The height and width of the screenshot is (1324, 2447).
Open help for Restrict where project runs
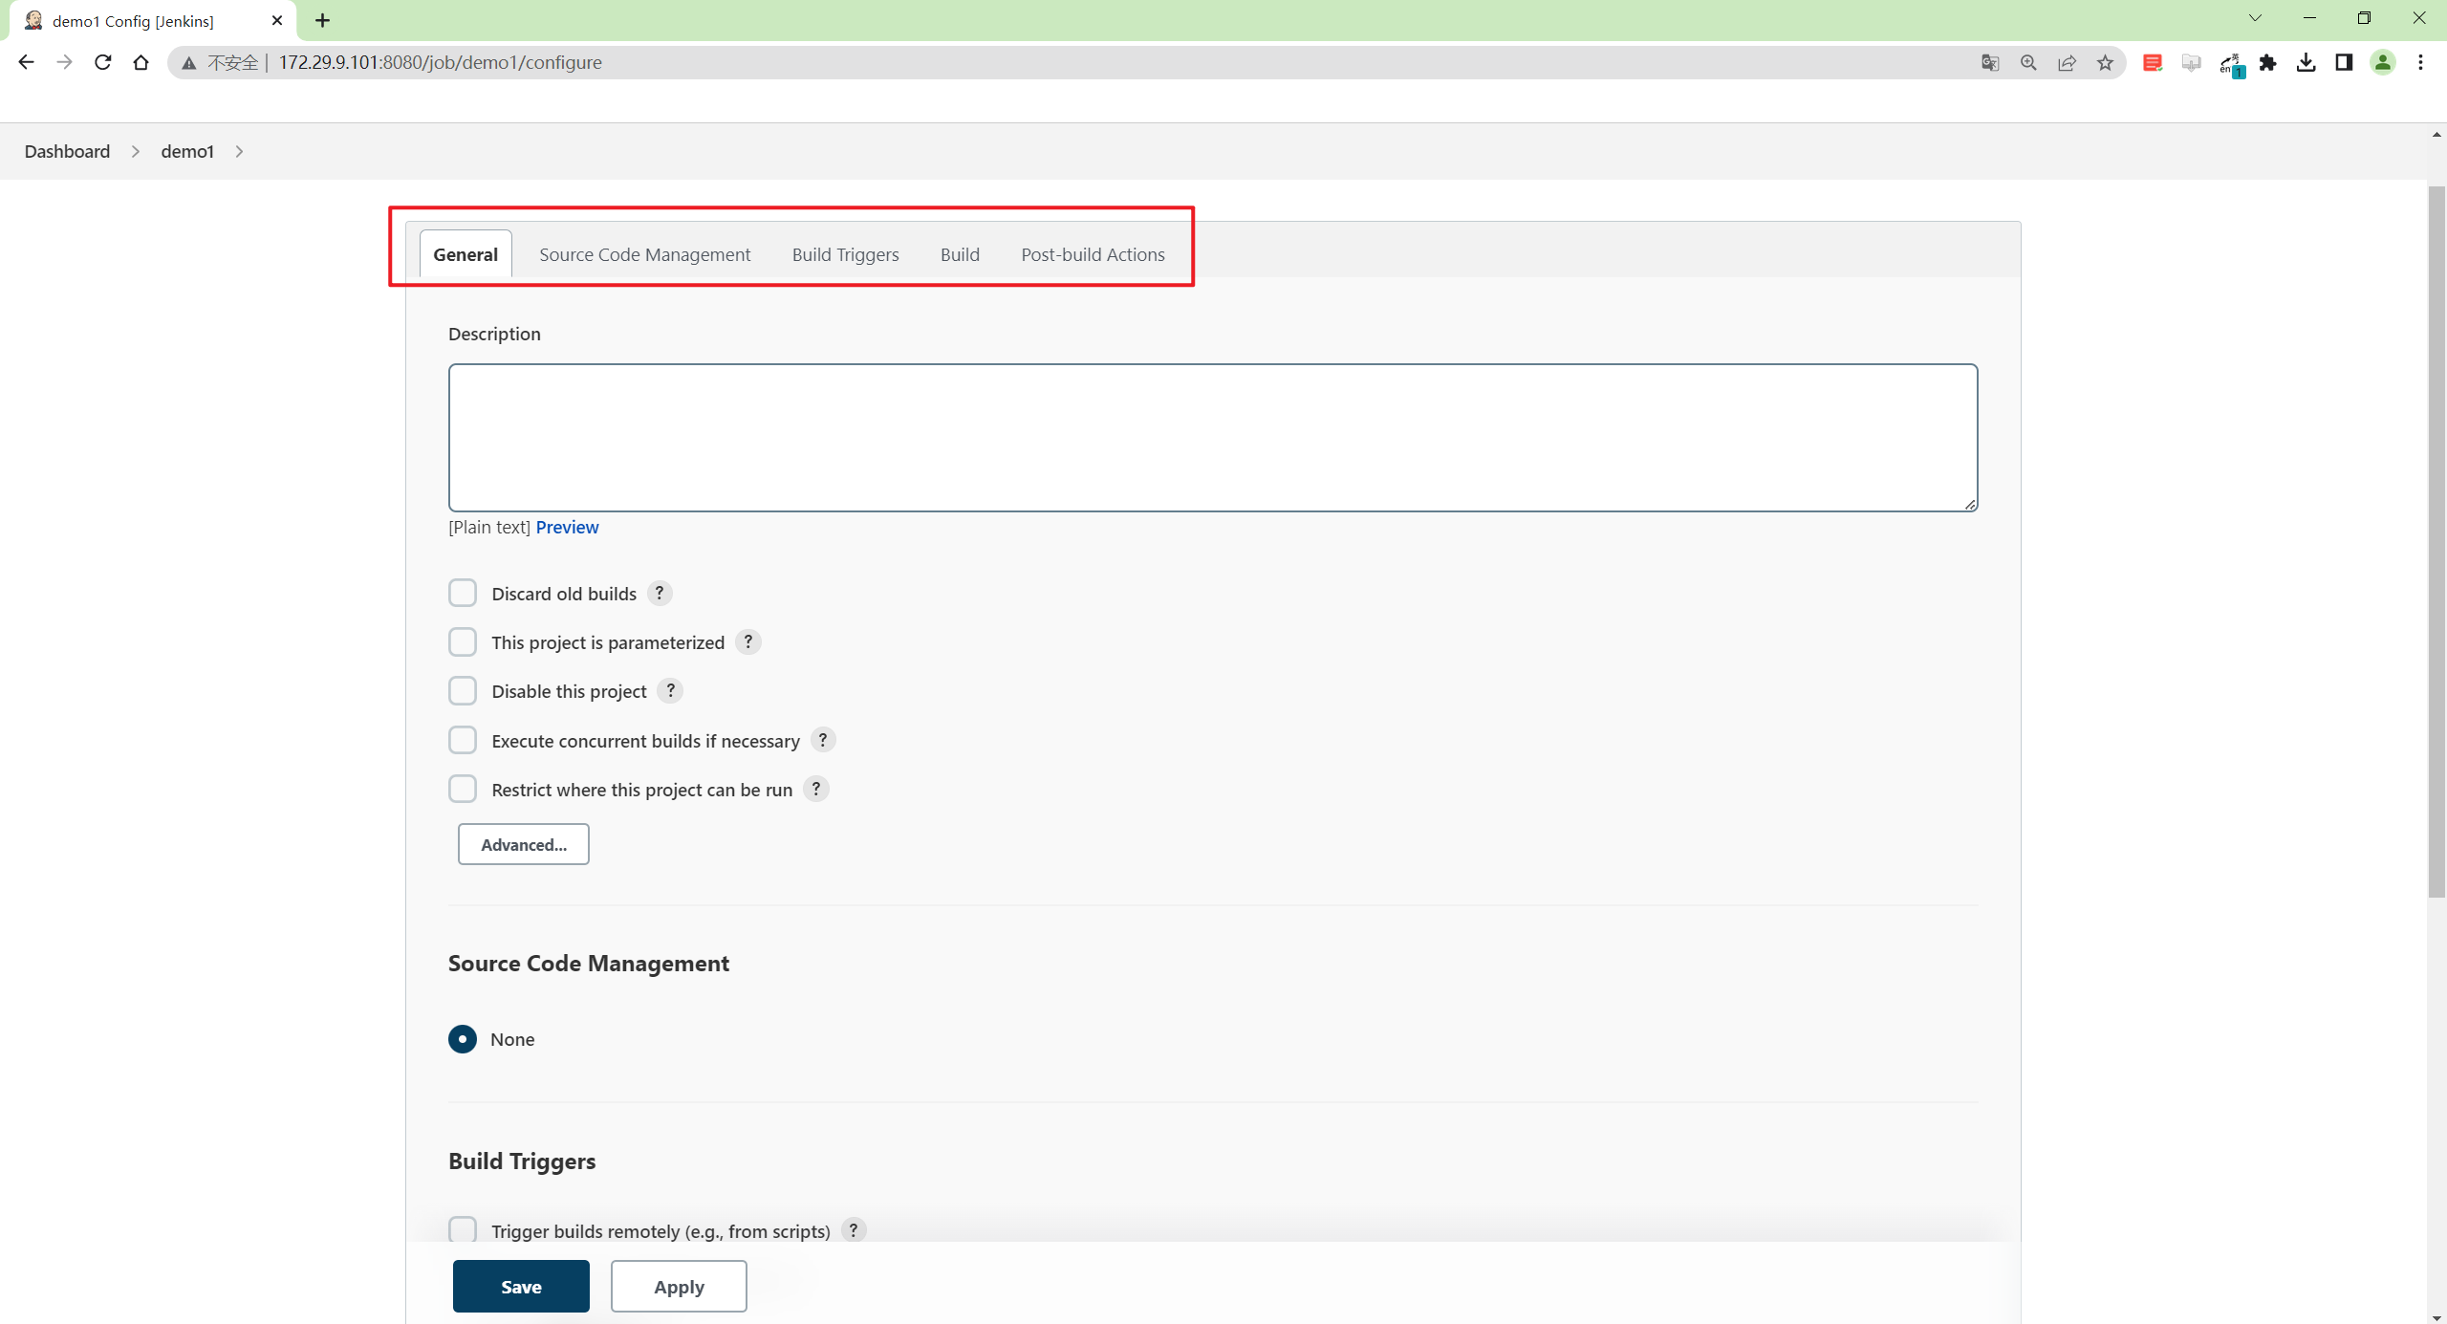[816, 789]
